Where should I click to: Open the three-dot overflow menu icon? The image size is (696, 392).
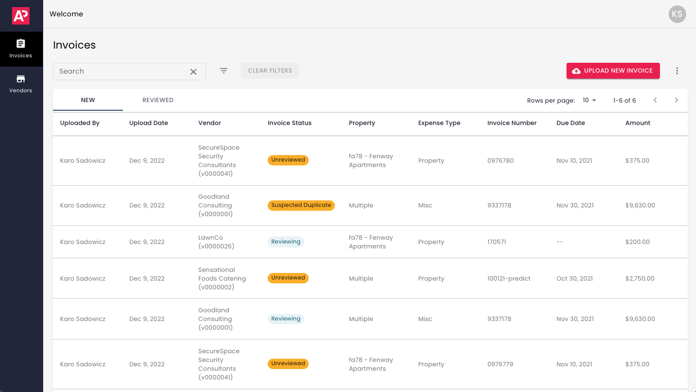[677, 70]
